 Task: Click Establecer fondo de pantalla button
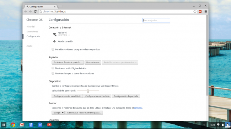coord(68,63)
